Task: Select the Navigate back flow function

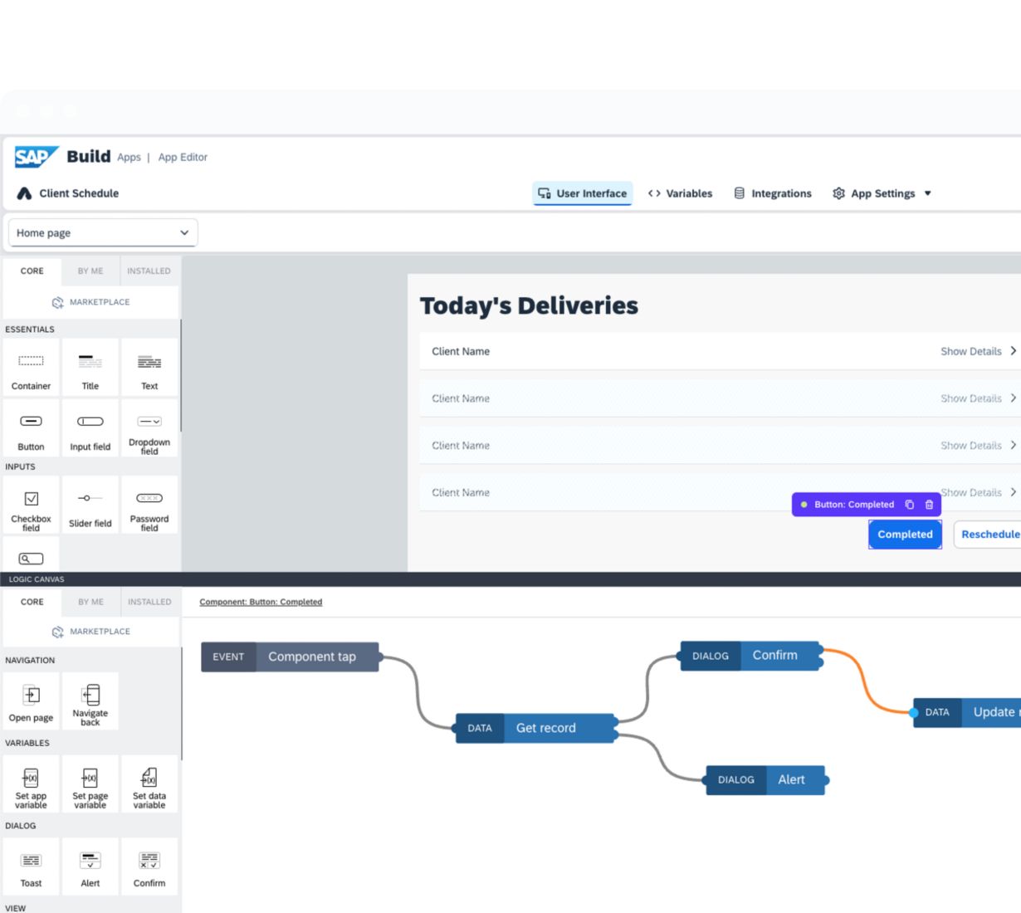Action: (90, 701)
